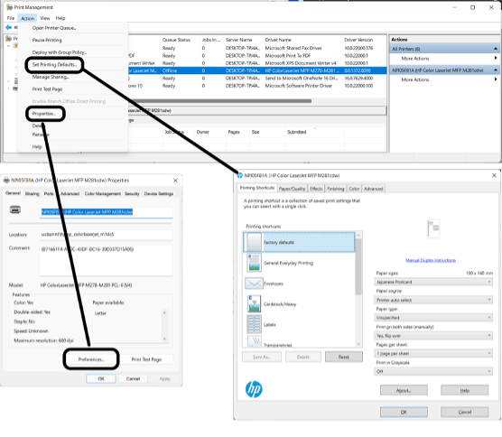Switch to Device Settings tab
502x437 pixels.
[x=159, y=194]
